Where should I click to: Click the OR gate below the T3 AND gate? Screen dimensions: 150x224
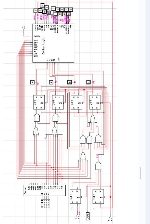click(36, 131)
